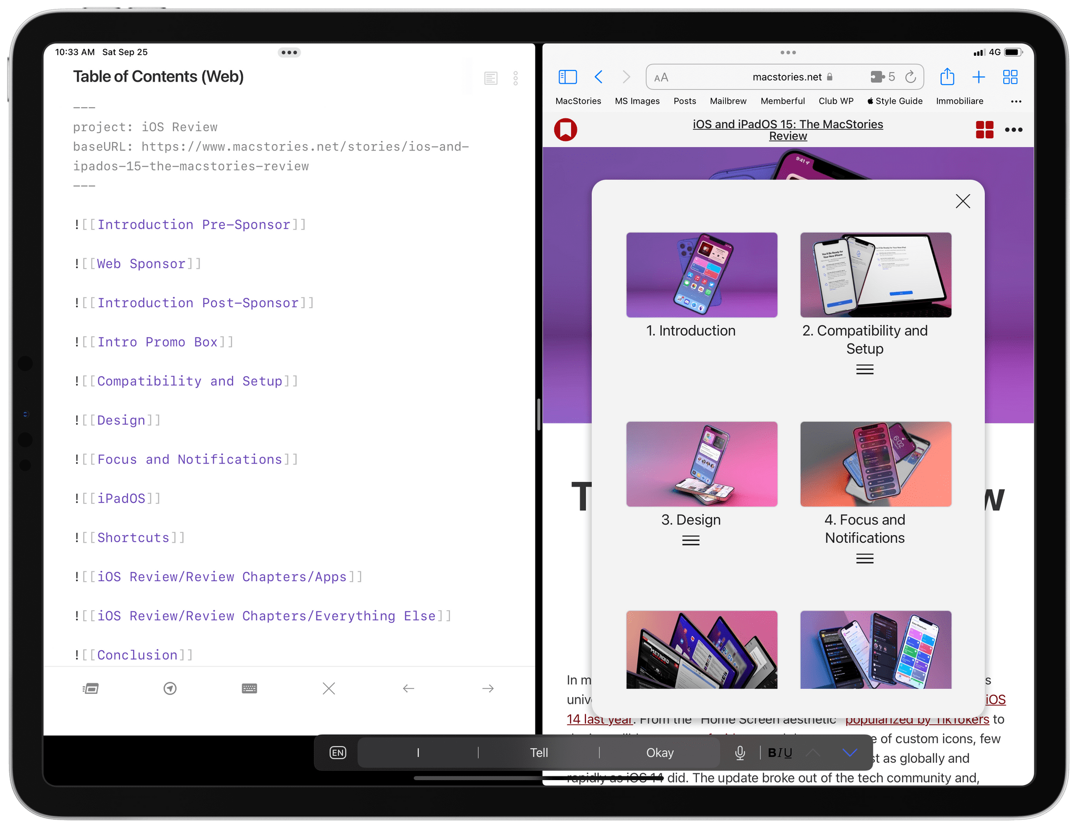Tap macstories.net address field
Viewport: 1078px width, 829px height.
785,77
